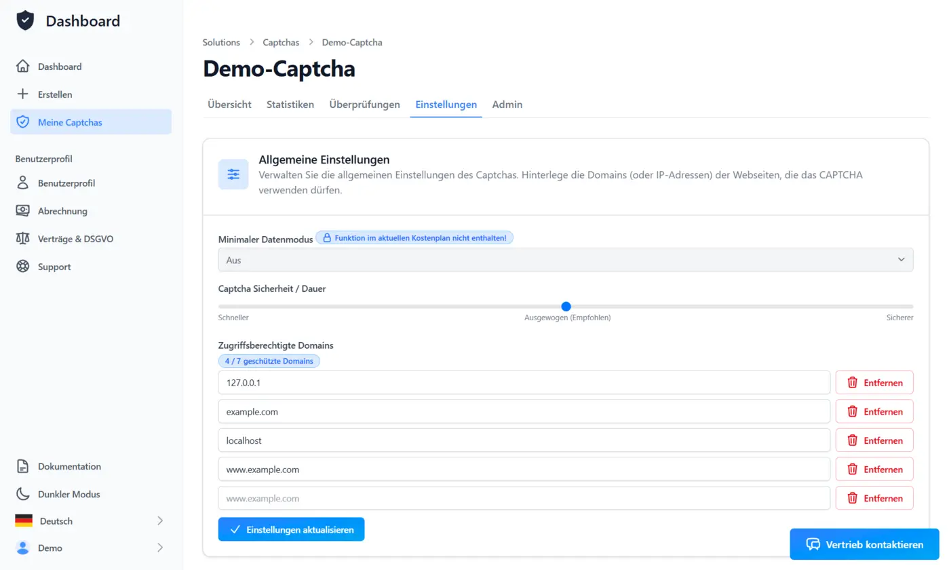Click the person icon next to Benutzerprofil
Image resolution: width=949 pixels, height=570 pixels.
point(23,183)
